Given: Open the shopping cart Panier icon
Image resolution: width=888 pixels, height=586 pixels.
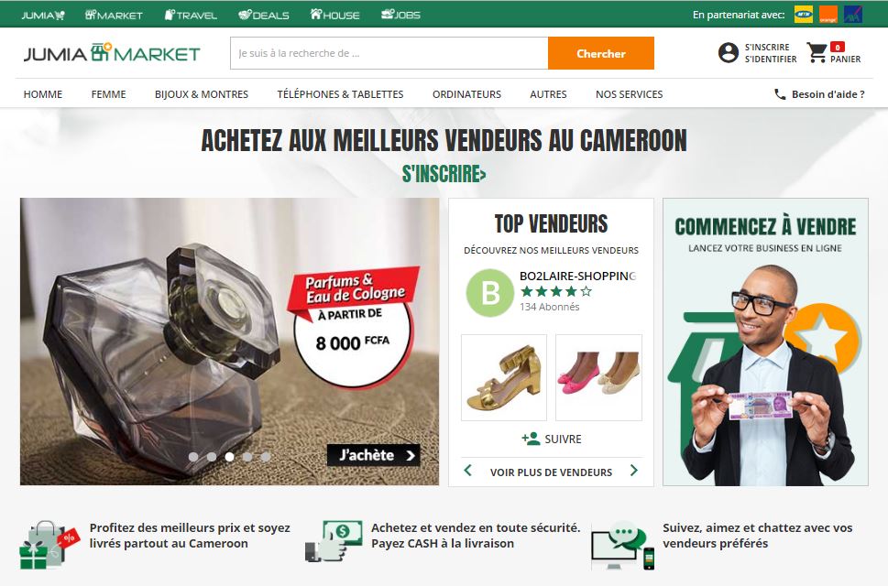Looking at the screenshot, I should pos(817,52).
